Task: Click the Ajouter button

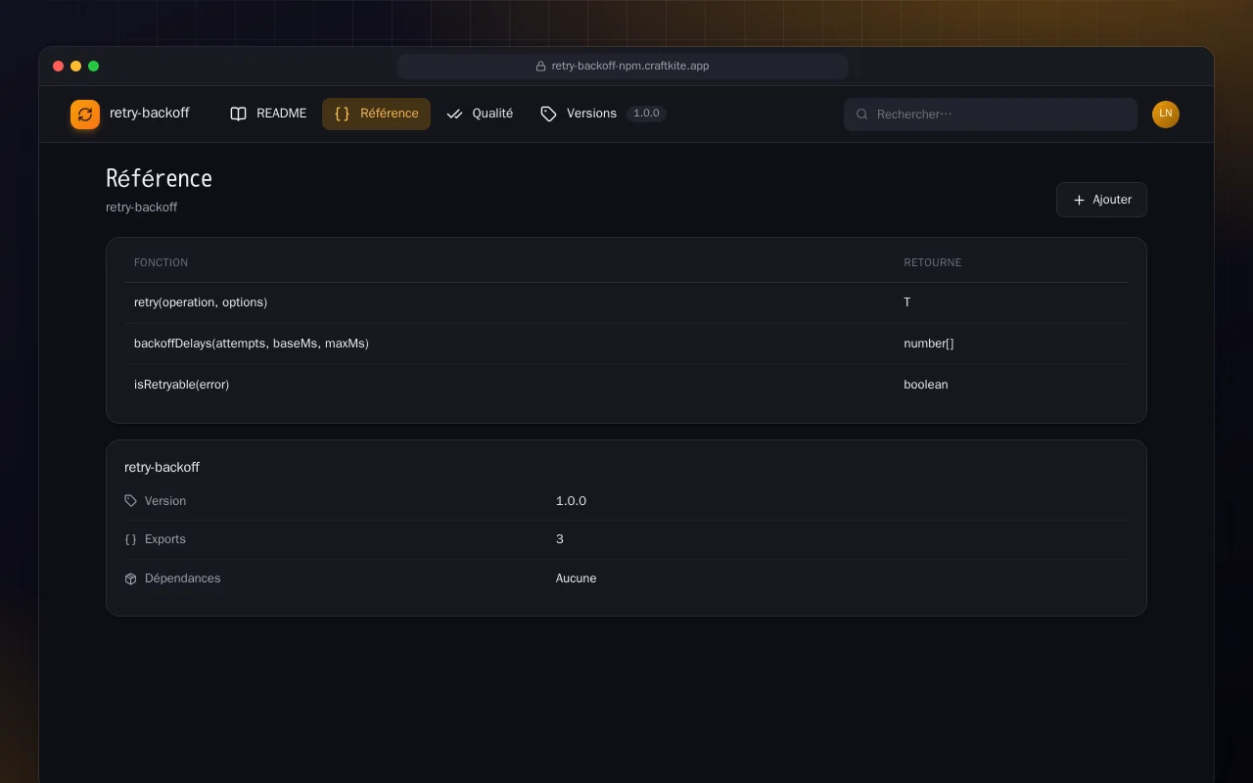Action: (x=1101, y=200)
